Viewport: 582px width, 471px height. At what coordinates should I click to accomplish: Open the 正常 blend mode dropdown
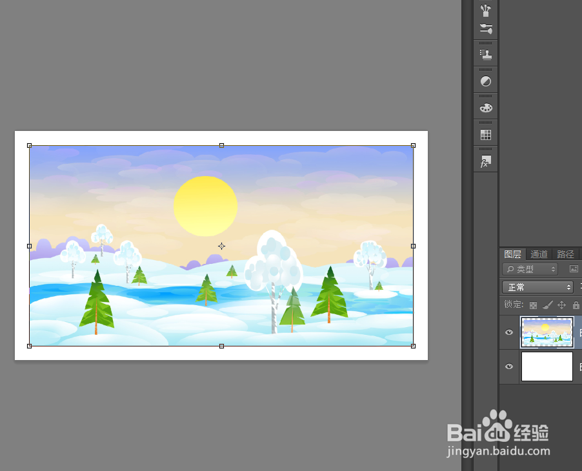[x=537, y=287]
